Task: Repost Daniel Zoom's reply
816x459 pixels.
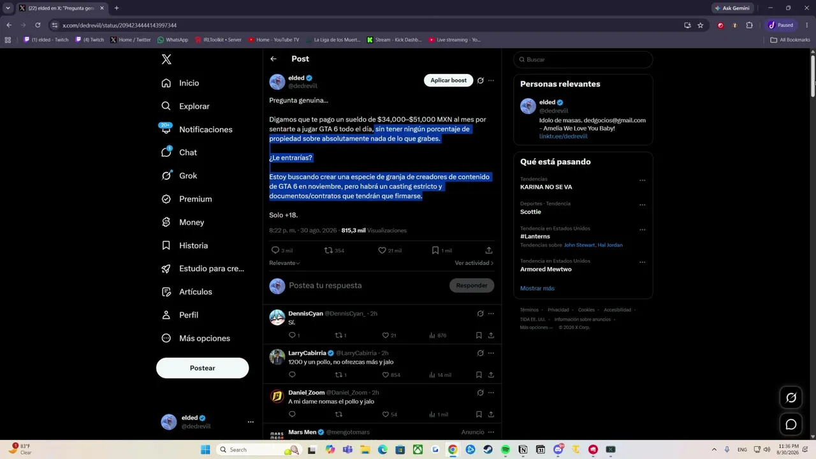Action: click(x=339, y=414)
